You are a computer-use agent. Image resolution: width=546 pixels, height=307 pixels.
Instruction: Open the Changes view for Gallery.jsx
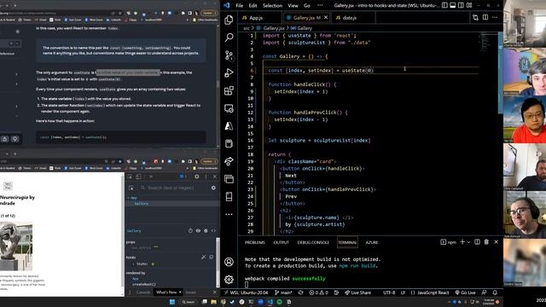[x=476, y=17]
